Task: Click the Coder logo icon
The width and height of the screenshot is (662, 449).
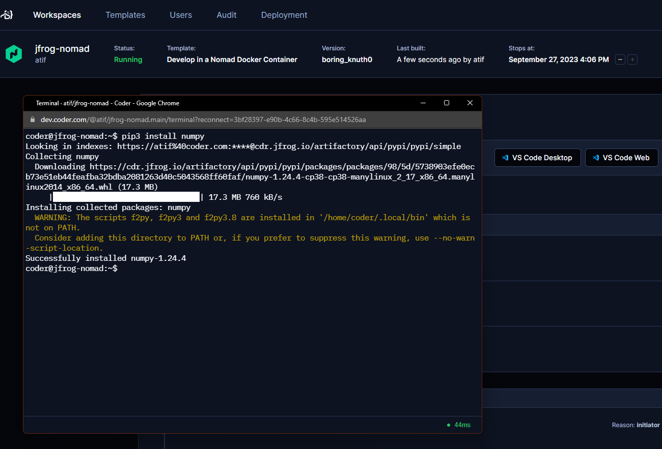Action: point(7,15)
